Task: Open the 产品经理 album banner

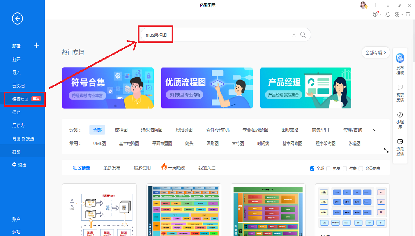Action: coord(306,88)
